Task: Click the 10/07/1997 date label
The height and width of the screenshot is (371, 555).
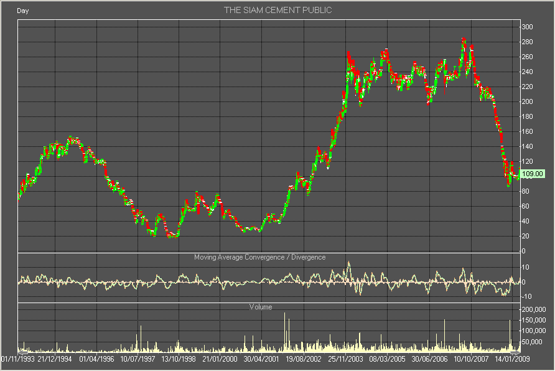Action: click(x=138, y=359)
